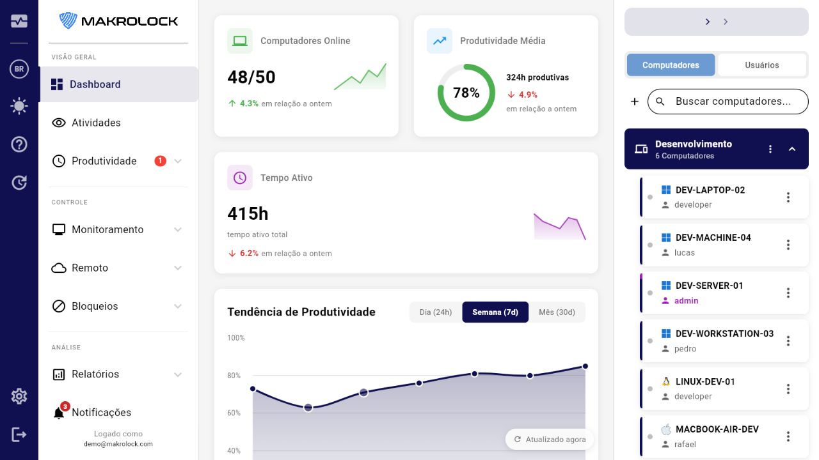Open the help question mark icon

point(19,144)
